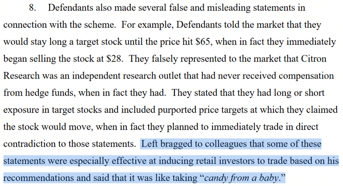Click the "$28" price figure

(115, 59)
